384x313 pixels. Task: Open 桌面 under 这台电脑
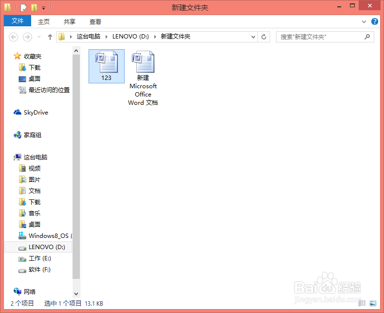click(29, 224)
